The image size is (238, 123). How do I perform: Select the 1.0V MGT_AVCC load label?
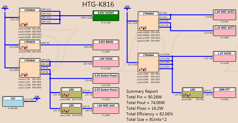[x=225, y=12]
